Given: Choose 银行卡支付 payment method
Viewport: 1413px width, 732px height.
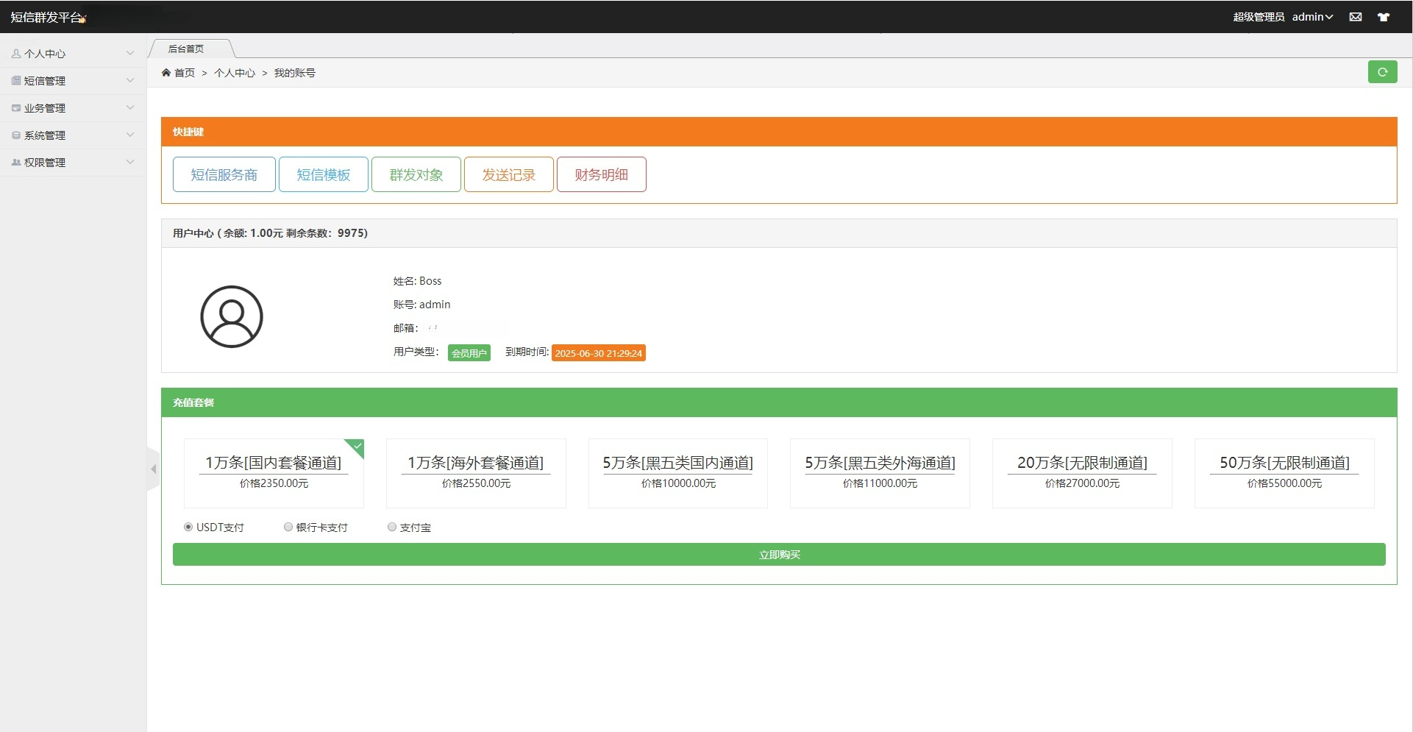Looking at the screenshot, I should tap(288, 527).
